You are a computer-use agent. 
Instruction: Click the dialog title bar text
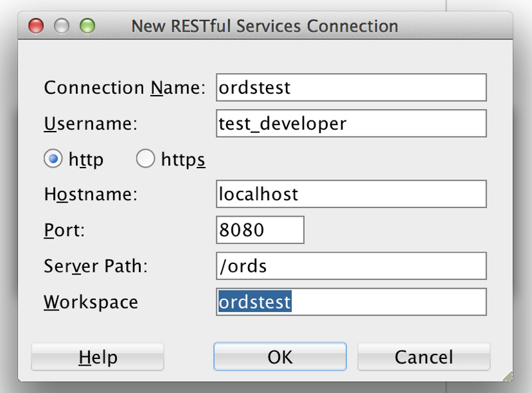point(265,27)
